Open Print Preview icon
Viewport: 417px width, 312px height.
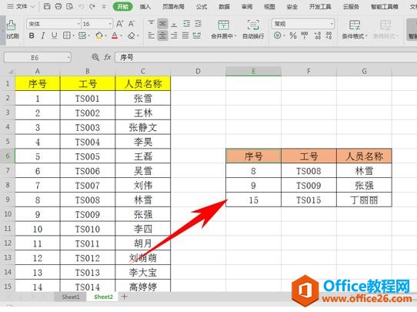(x=70, y=6)
